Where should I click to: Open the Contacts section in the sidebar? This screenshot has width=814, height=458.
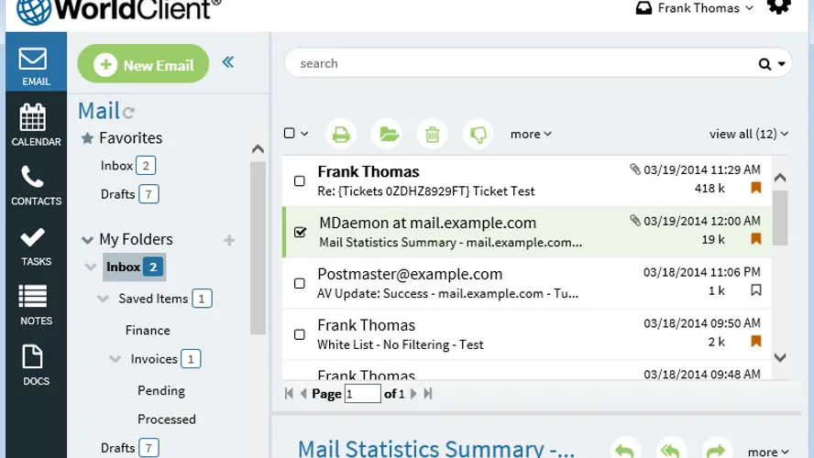[x=36, y=185]
